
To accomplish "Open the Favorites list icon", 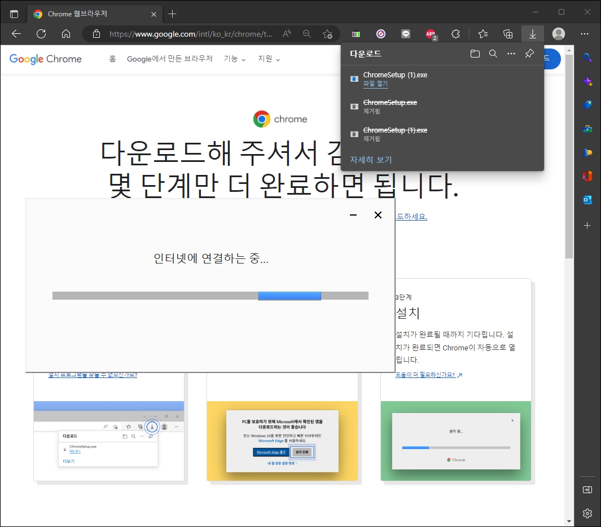I will (x=483, y=34).
